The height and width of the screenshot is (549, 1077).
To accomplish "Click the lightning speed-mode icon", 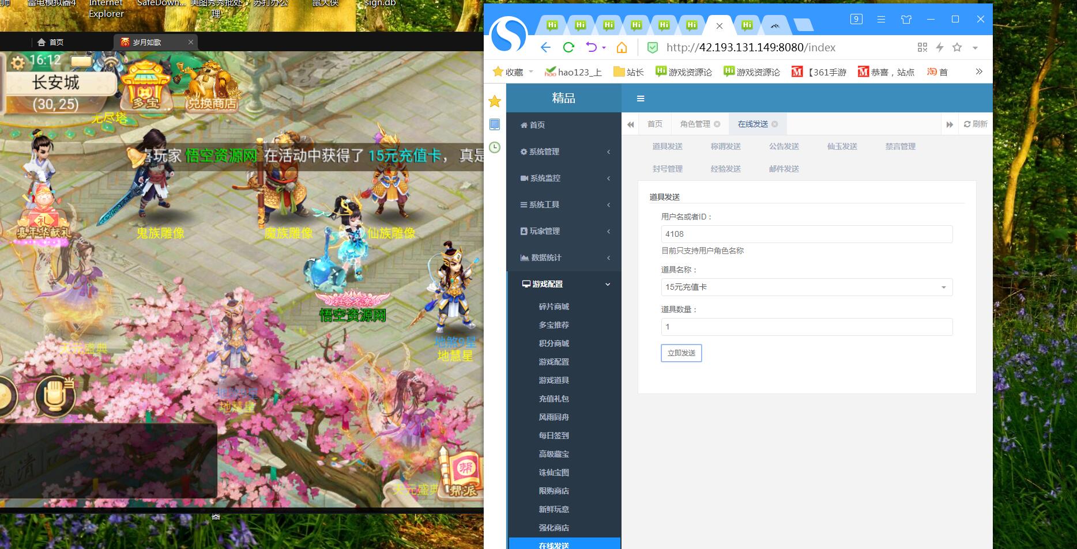I will click(x=940, y=47).
